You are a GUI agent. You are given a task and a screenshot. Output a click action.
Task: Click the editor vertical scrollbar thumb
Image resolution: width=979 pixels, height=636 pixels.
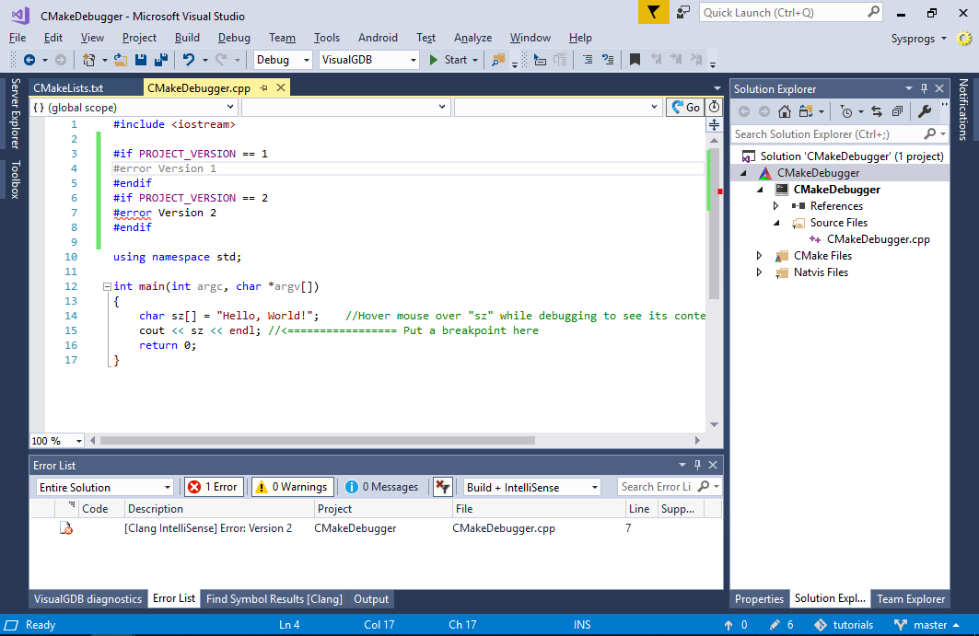point(715,224)
